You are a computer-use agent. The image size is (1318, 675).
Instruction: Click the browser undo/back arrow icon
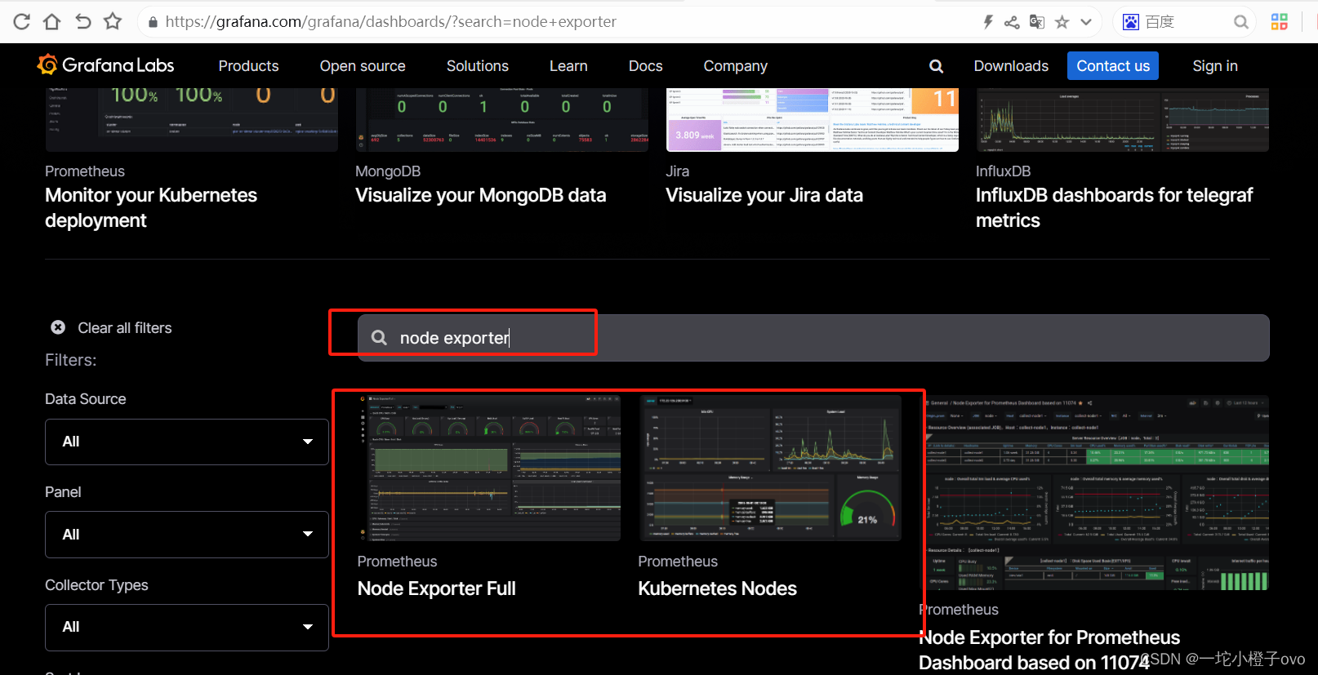point(82,22)
